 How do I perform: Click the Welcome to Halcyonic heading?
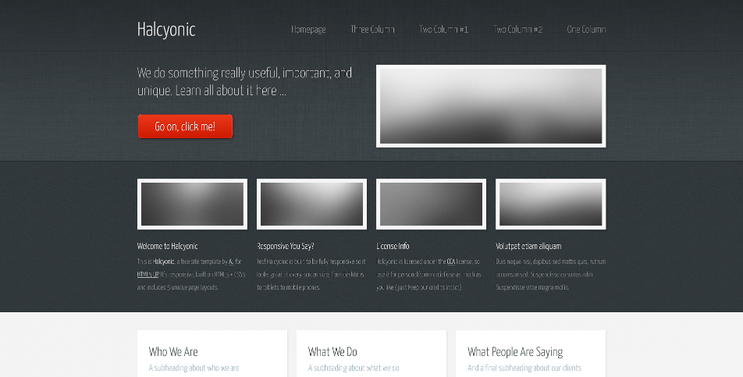coord(167,246)
